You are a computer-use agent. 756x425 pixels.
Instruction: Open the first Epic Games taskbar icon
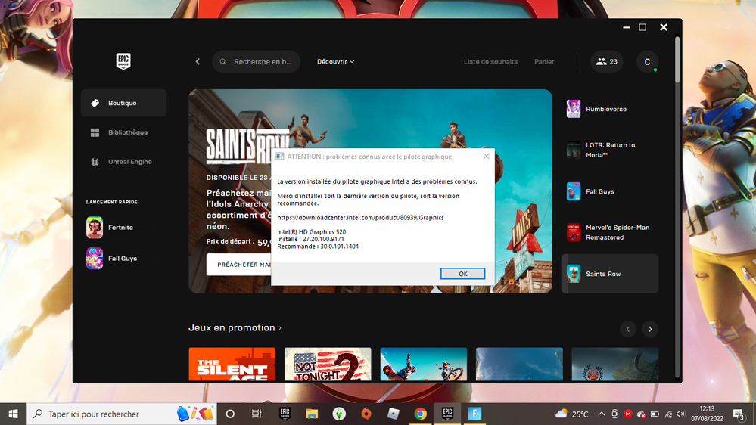coord(285,414)
